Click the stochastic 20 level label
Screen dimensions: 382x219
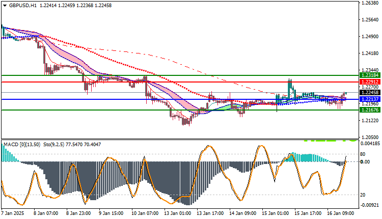(x=363, y=195)
